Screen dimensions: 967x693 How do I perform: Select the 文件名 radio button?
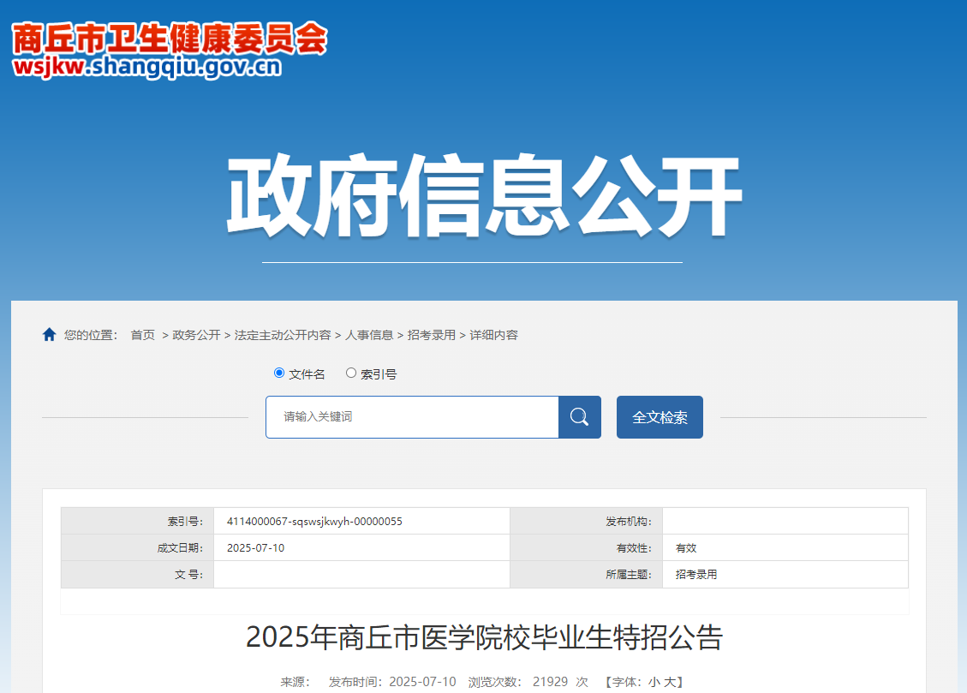(x=278, y=373)
